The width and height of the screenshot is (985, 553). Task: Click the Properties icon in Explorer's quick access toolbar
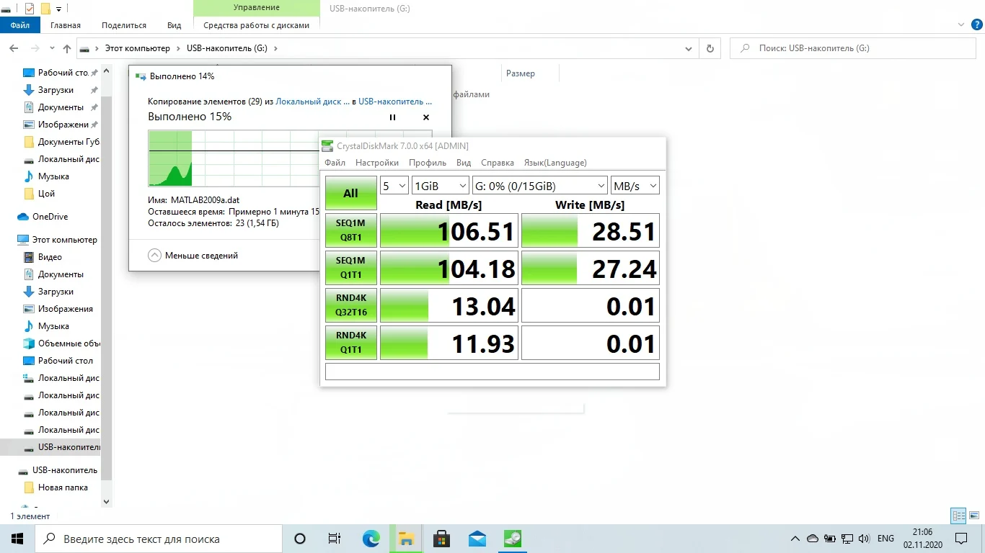30,9
